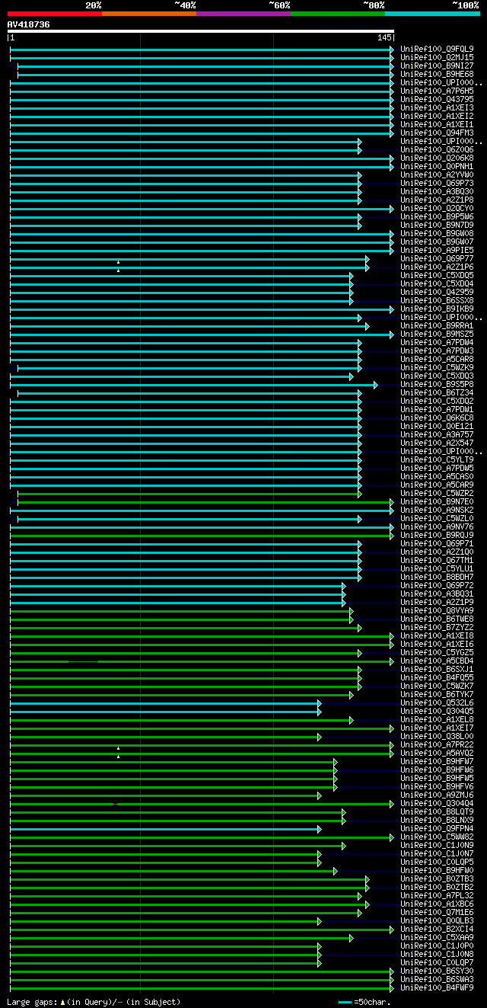Viewport: 487px width, 1008px height.
Task: Select hit label UniRef100_A1XEI2
Action: [x=437, y=116]
